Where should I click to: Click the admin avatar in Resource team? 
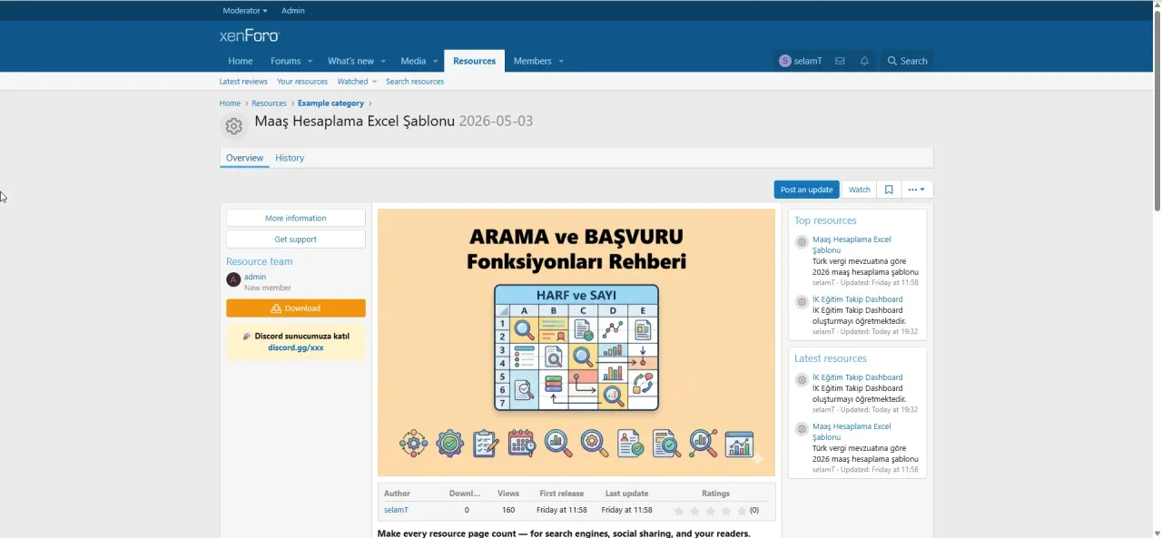(x=233, y=279)
